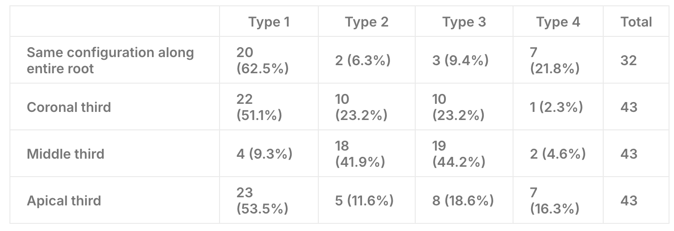Select the Coronal third row label
Viewport: 674px width, 231px height.
tap(69, 107)
